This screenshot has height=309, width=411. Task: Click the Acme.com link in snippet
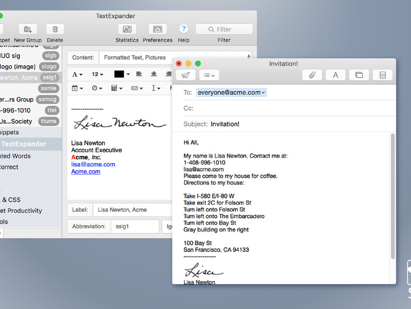pyautogui.click(x=86, y=172)
